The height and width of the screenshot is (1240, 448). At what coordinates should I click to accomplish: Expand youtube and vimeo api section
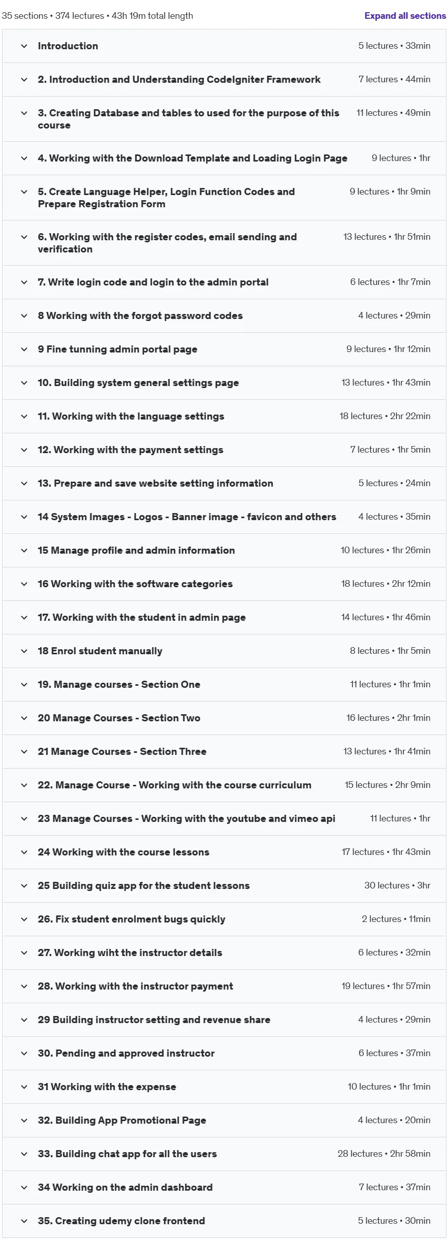[224, 818]
